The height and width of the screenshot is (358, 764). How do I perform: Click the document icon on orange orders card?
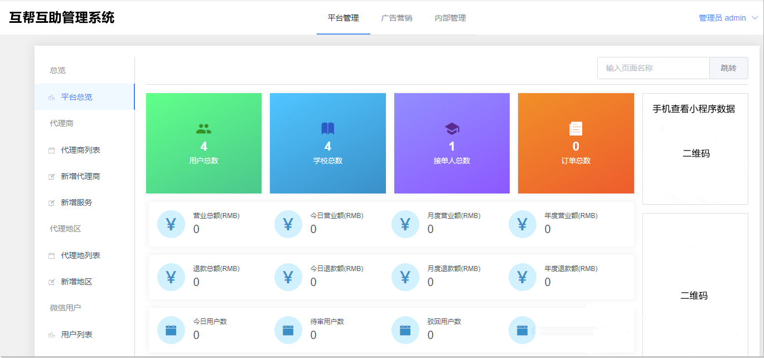[576, 129]
